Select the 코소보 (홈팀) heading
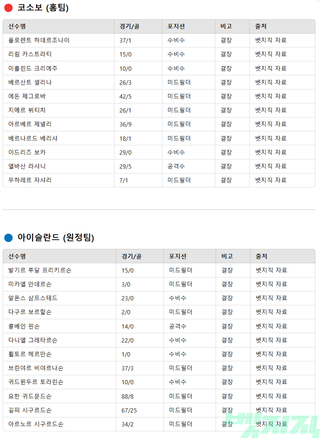 pos(43,8)
